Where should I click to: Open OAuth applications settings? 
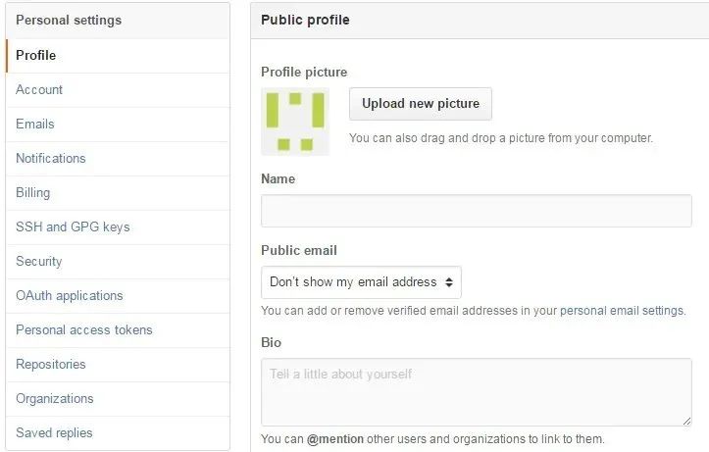(70, 296)
